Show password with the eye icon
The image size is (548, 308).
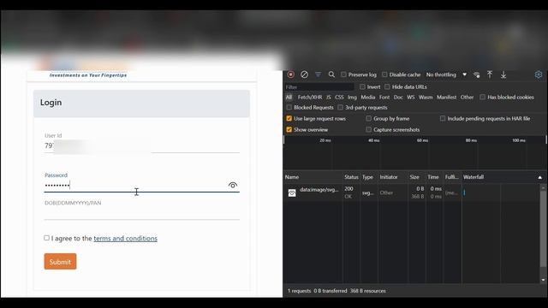[x=233, y=185]
